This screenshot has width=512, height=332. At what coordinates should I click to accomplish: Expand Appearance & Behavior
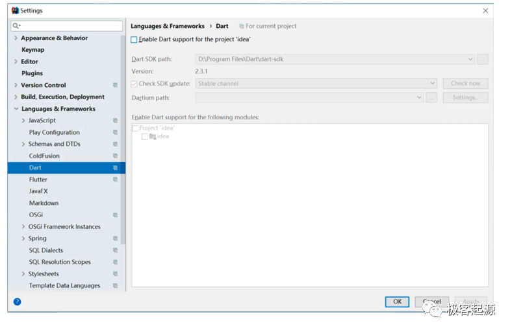[16, 38]
